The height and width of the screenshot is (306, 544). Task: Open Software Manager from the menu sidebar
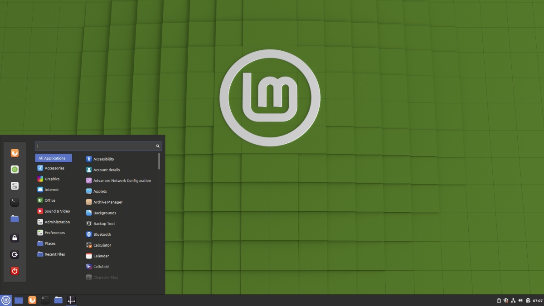tap(15, 169)
